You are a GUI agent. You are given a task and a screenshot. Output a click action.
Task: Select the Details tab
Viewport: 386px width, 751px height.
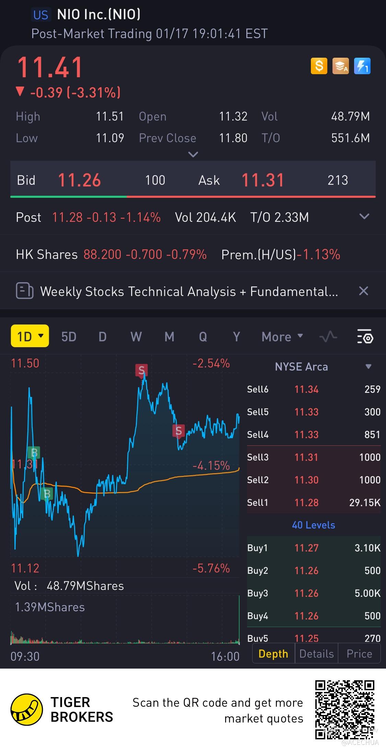pos(316,653)
